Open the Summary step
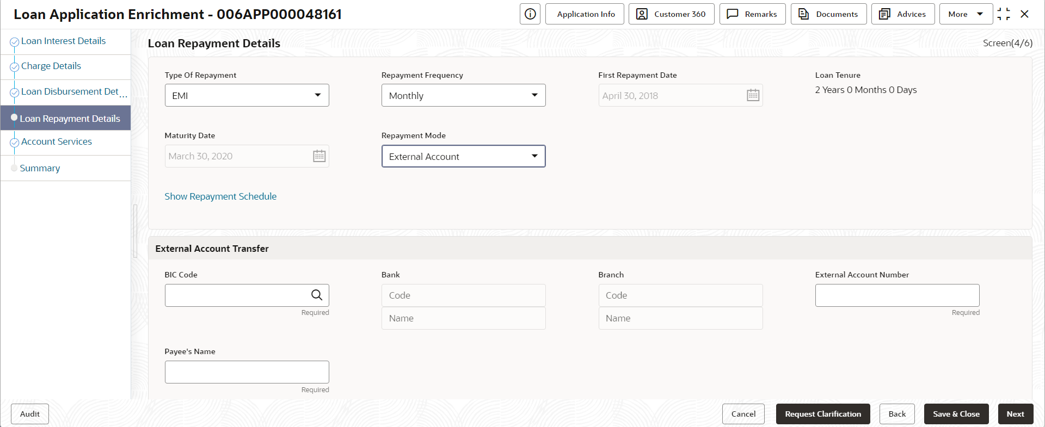This screenshot has height=427, width=1045. [40, 168]
